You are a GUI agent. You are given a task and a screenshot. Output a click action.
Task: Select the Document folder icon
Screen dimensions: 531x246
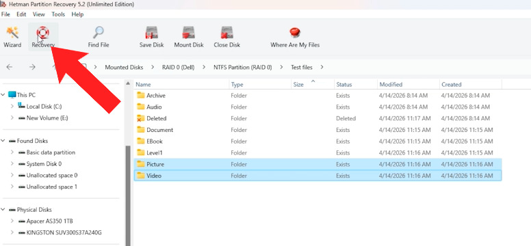click(x=140, y=130)
